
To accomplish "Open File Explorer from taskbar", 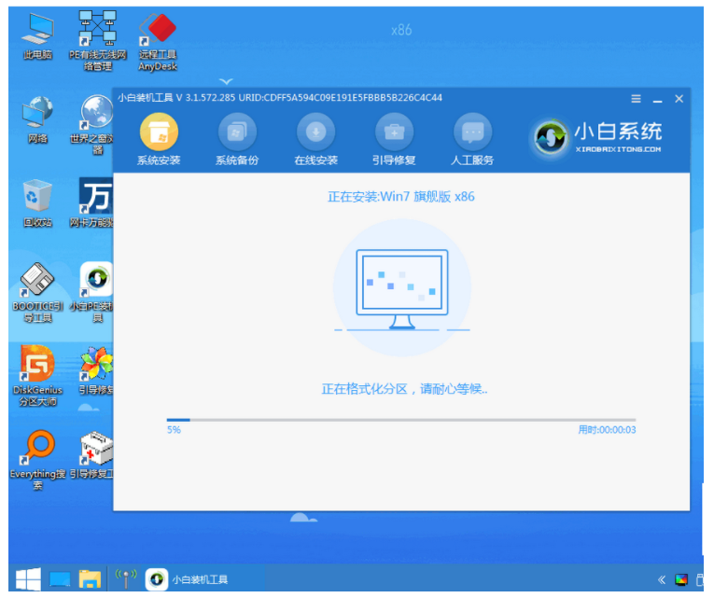I will tap(90, 579).
